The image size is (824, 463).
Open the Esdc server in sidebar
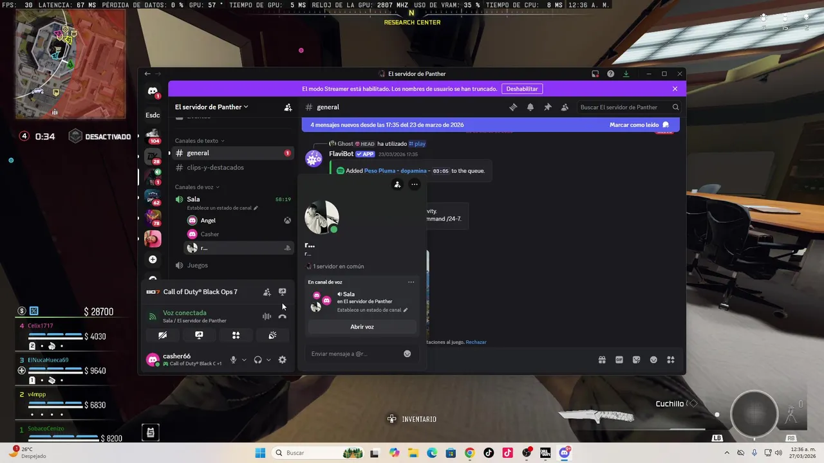point(153,115)
